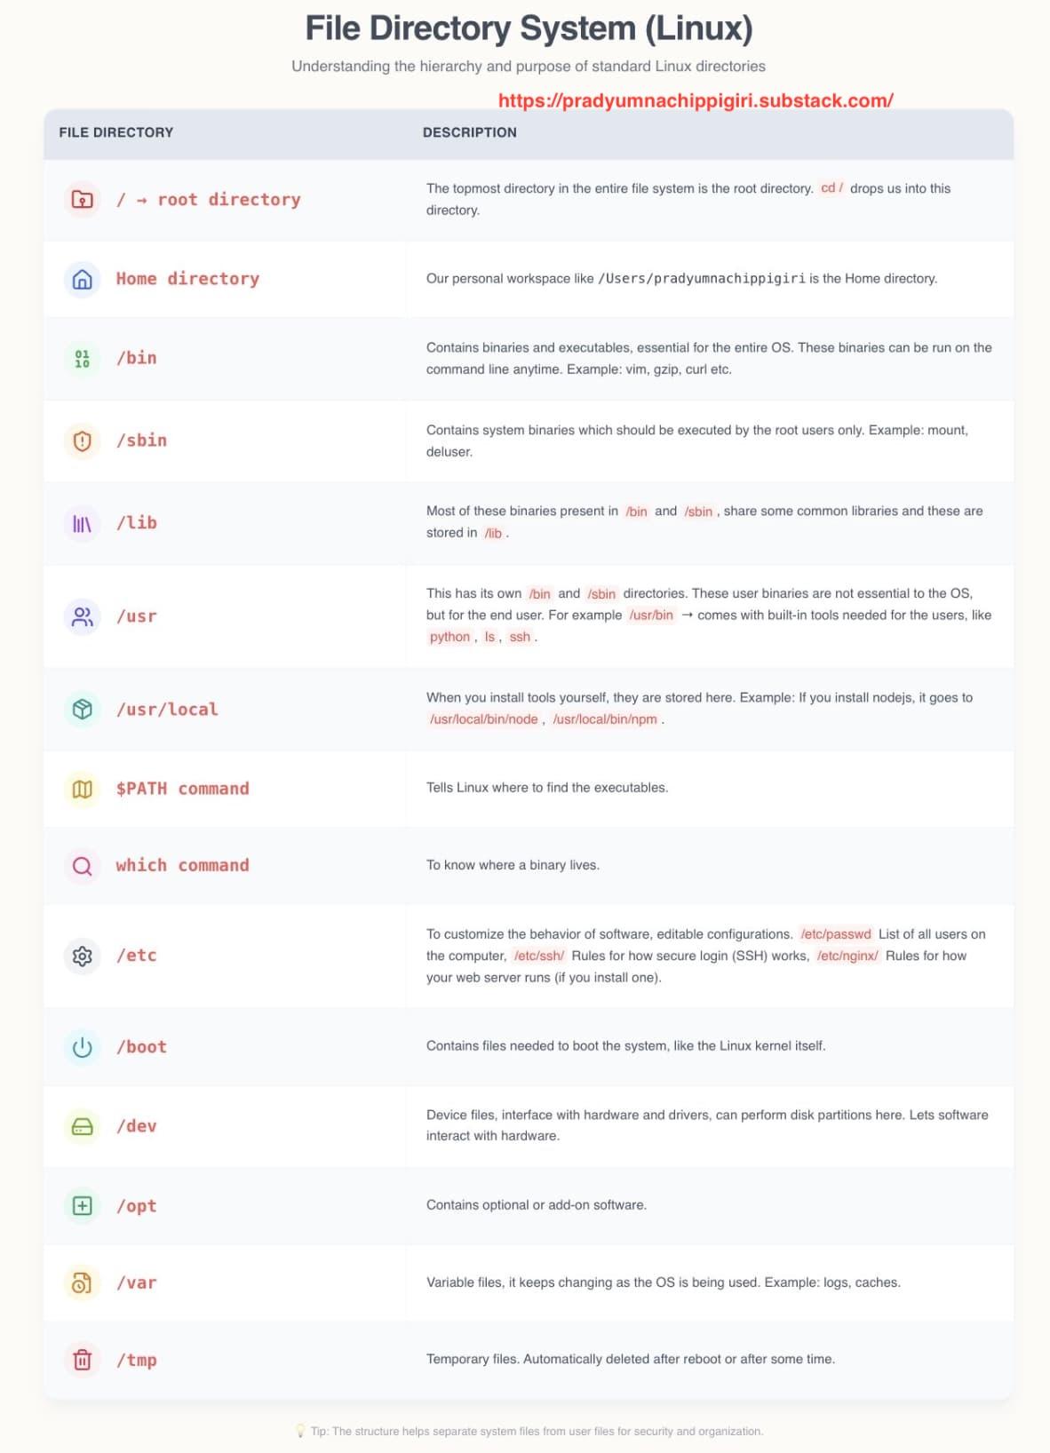Image resolution: width=1050 pixels, height=1453 pixels.
Task: Click the /tmp trash can icon
Action: pos(82,1360)
